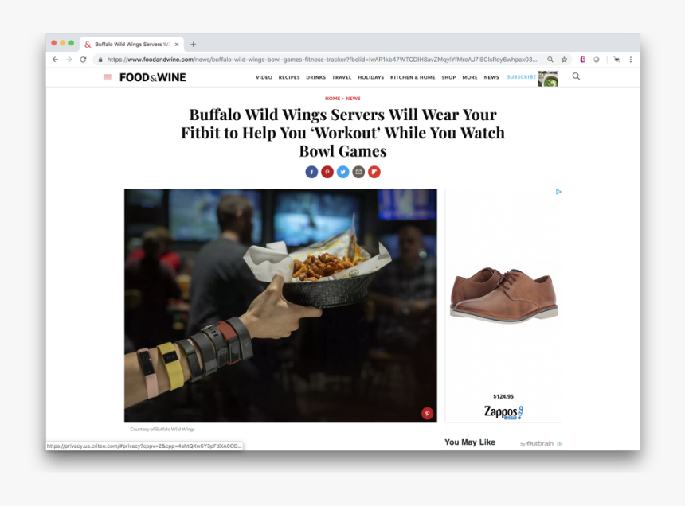Open the News nav item

(x=491, y=77)
